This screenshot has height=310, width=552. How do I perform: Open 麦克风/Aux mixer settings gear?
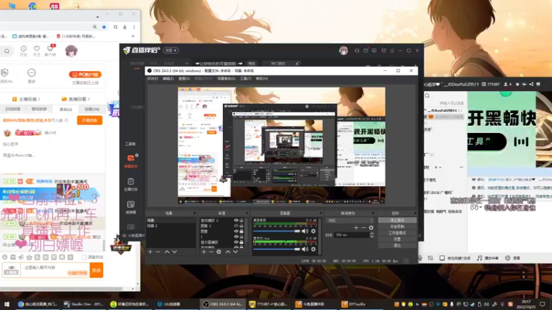pos(313,249)
